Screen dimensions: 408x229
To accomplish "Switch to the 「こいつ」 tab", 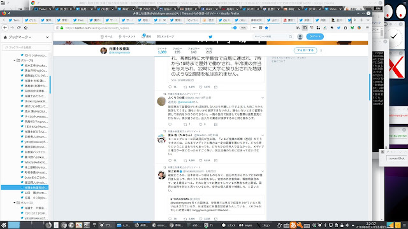I will [192, 20].
